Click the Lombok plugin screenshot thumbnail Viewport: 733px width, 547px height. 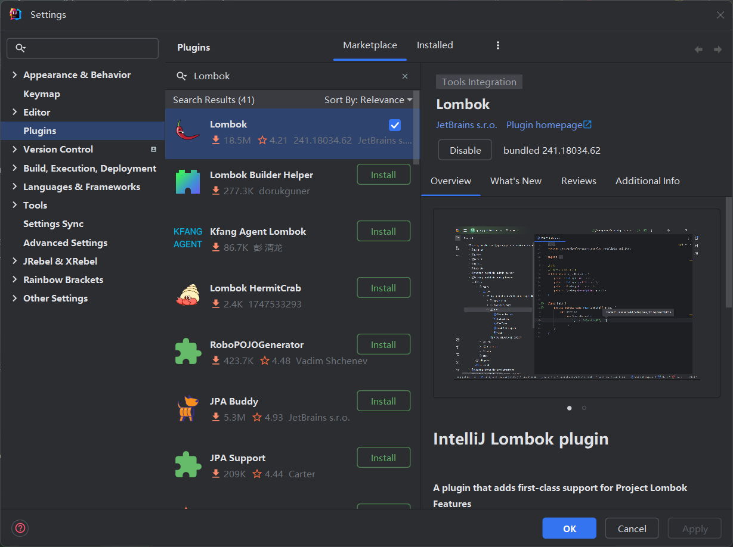click(x=577, y=303)
